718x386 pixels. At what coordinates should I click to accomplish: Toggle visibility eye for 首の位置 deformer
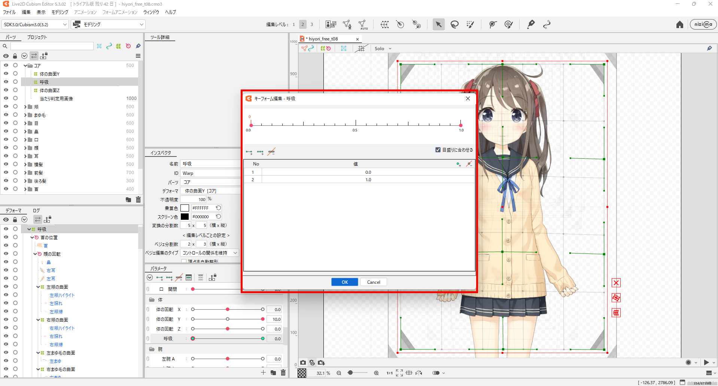(x=6, y=237)
